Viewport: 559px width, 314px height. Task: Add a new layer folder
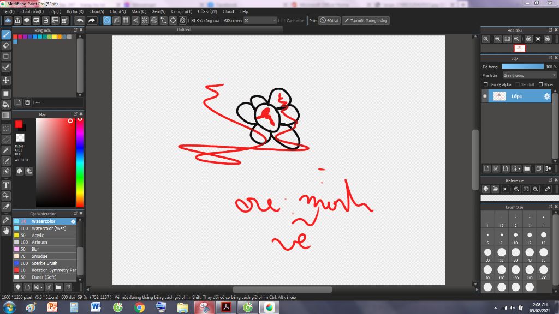pyautogui.click(x=527, y=168)
